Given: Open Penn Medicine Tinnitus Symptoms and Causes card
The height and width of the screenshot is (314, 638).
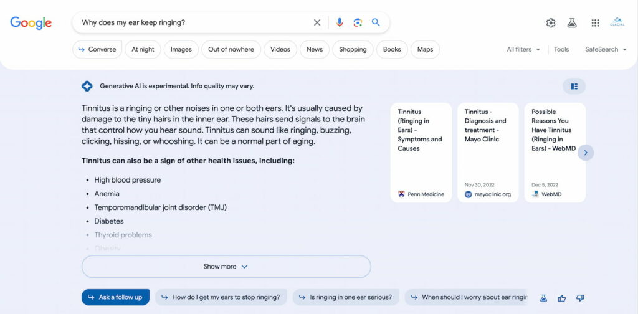Looking at the screenshot, I should coord(421,153).
